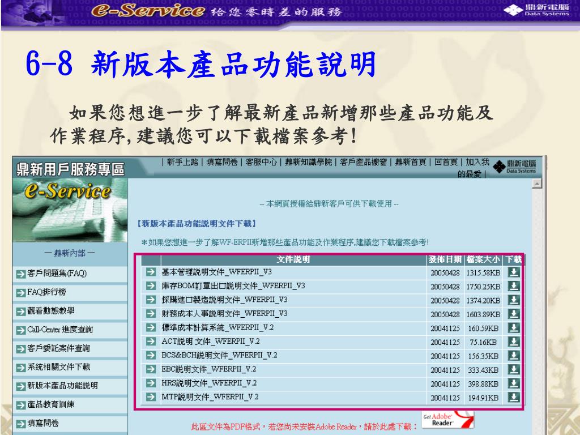Click the arrow icon beside 採購進口製造說明文件
The height and width of the screenshot is (435, 580).
coord(151,300)
